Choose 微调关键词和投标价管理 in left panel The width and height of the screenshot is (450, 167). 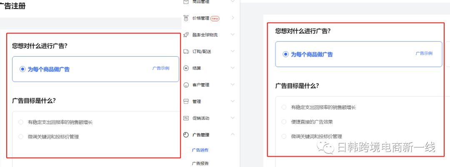click(x=21, y=137)
